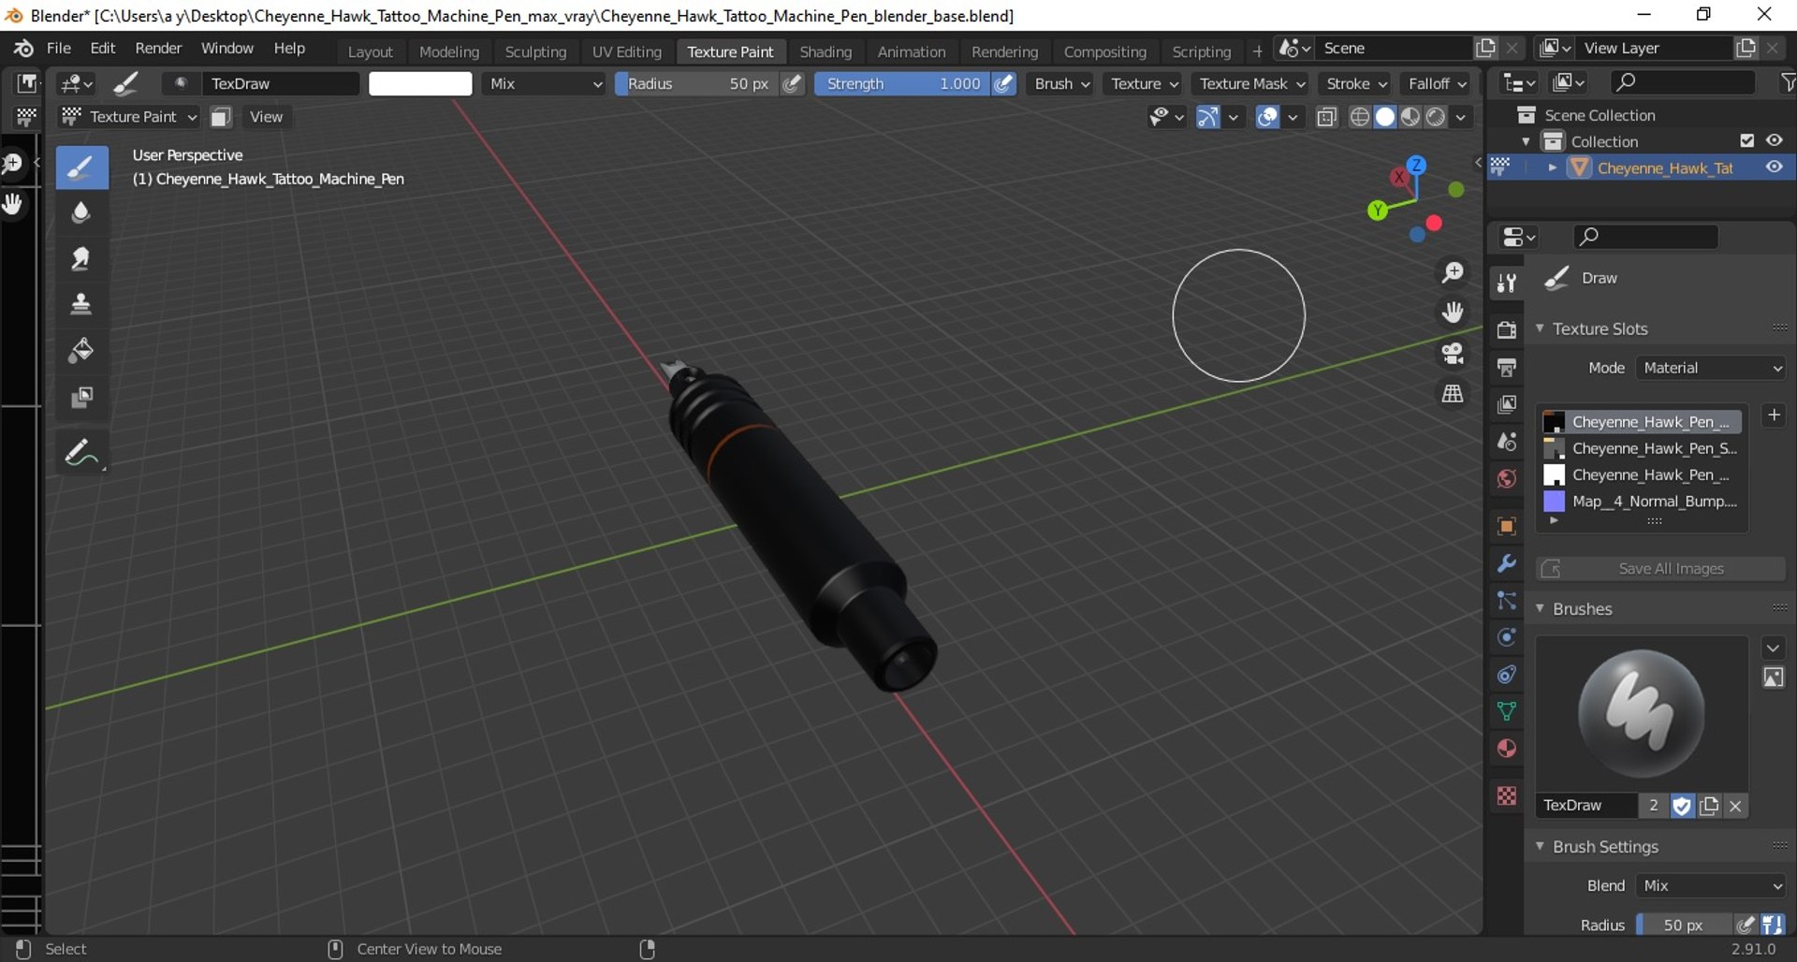This screenshot has width=1797, height=962.
Task: Select the Clone stamp tool
Action: point(81,305)
